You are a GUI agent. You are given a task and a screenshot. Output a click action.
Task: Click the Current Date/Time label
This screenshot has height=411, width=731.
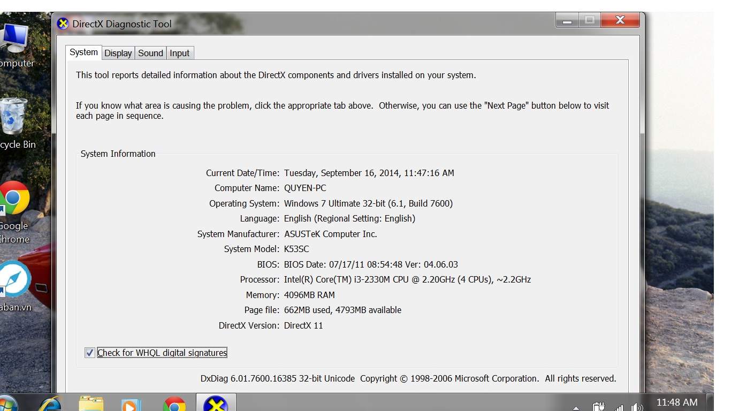[242, 173]
